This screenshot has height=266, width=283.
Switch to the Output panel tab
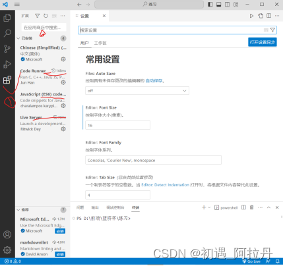pyautogui.click(x=95, y=207)
